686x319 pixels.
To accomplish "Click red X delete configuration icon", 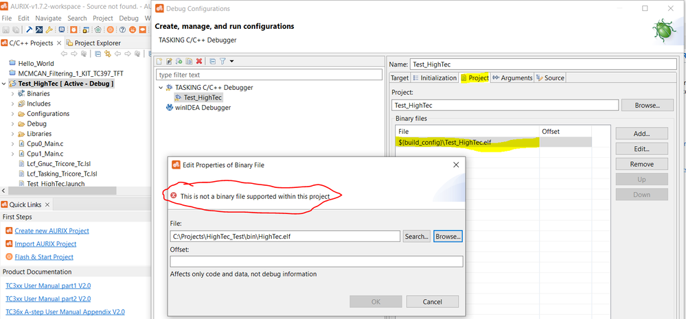I will (x=199, y=61).
